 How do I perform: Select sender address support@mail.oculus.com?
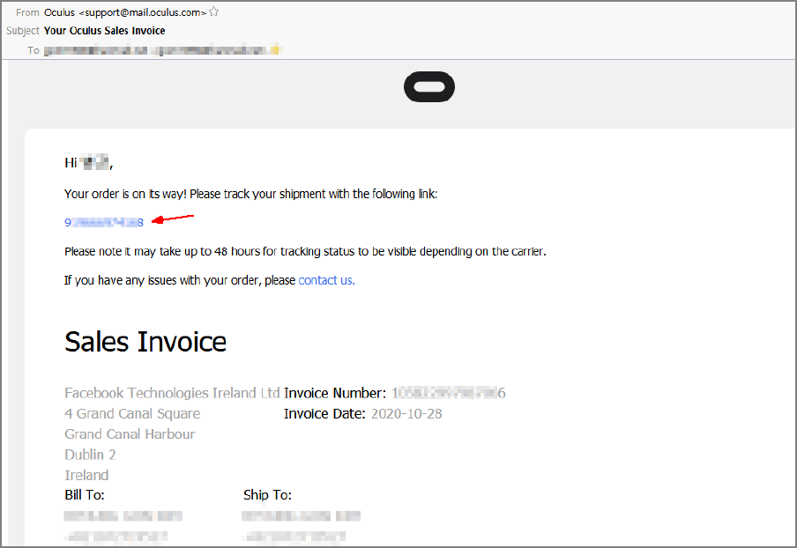pyautogui.click(x=143, y=12)
